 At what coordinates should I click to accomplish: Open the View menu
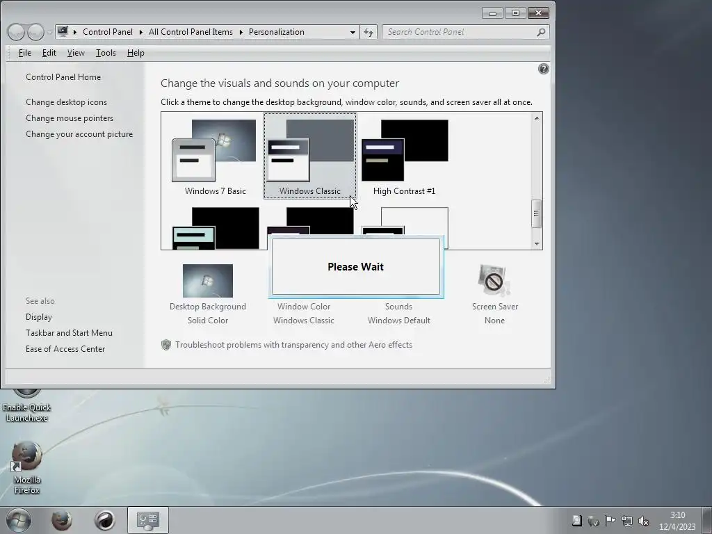[x=76, y=53]
